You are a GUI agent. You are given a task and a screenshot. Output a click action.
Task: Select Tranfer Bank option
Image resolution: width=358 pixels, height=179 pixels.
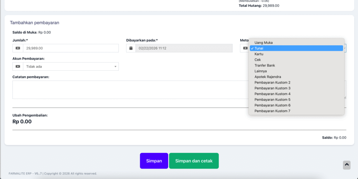point(265,65)
